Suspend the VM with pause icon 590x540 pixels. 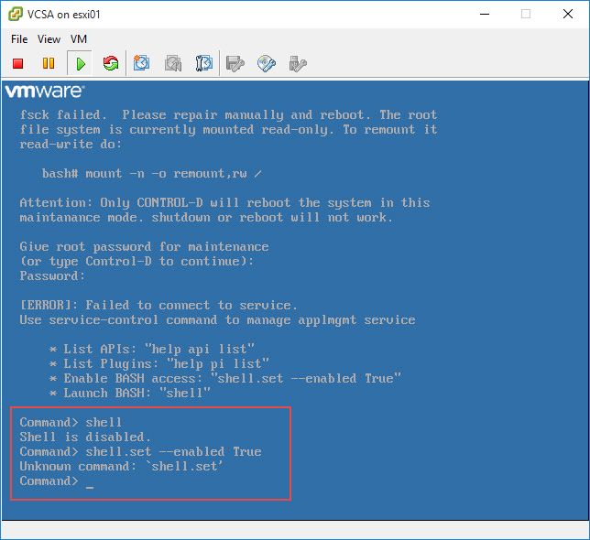[x=49, y=63]
